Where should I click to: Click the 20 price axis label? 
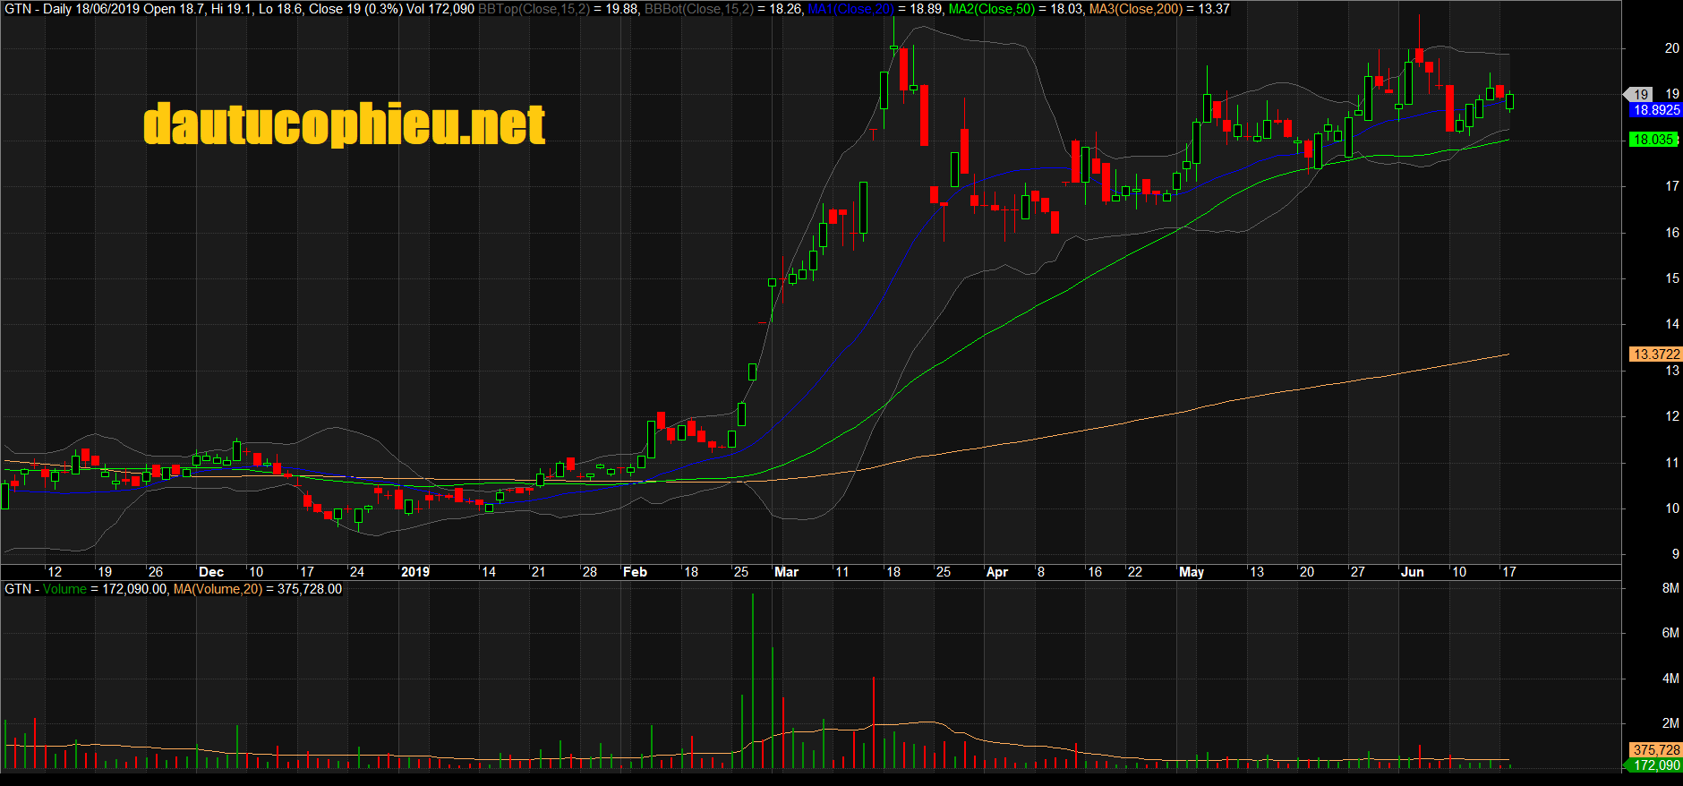[1671, 48]
